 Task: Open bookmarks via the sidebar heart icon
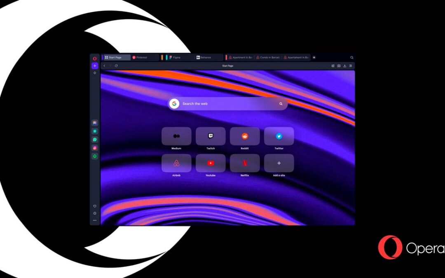(95, 206)
